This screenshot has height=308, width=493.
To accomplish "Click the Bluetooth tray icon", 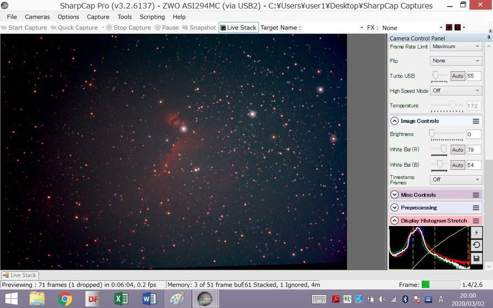I will coord(405,299).
